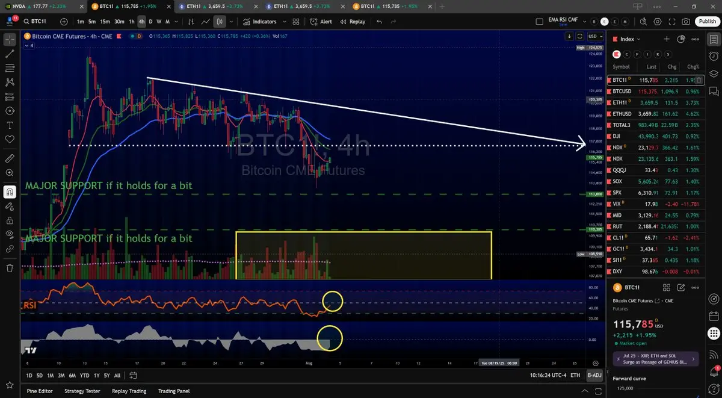The width and height of the screenshot is (722, 398).
Task: Select the 1h timeframe
Action: 132,22
